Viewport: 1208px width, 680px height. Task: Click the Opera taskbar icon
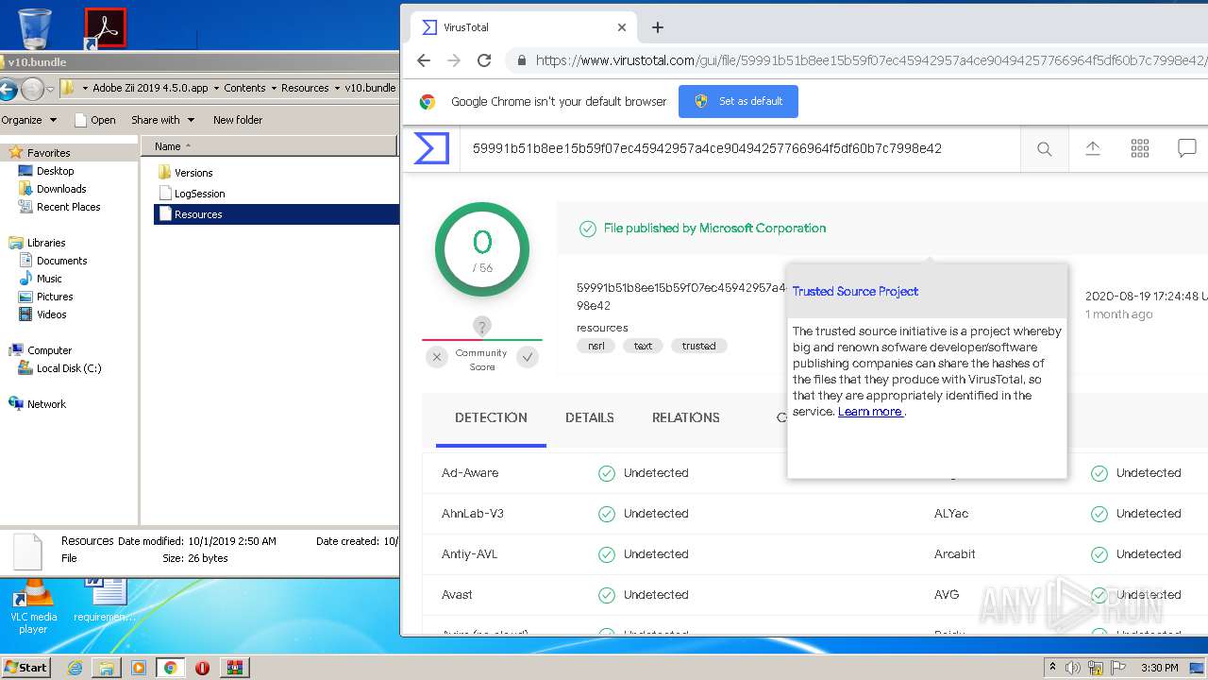pos(202,667)
